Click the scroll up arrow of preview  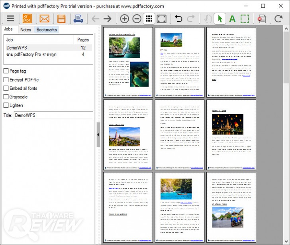[x=286, y=29]
